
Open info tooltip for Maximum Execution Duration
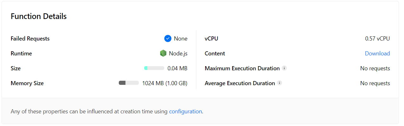click(x=284, y=68)
